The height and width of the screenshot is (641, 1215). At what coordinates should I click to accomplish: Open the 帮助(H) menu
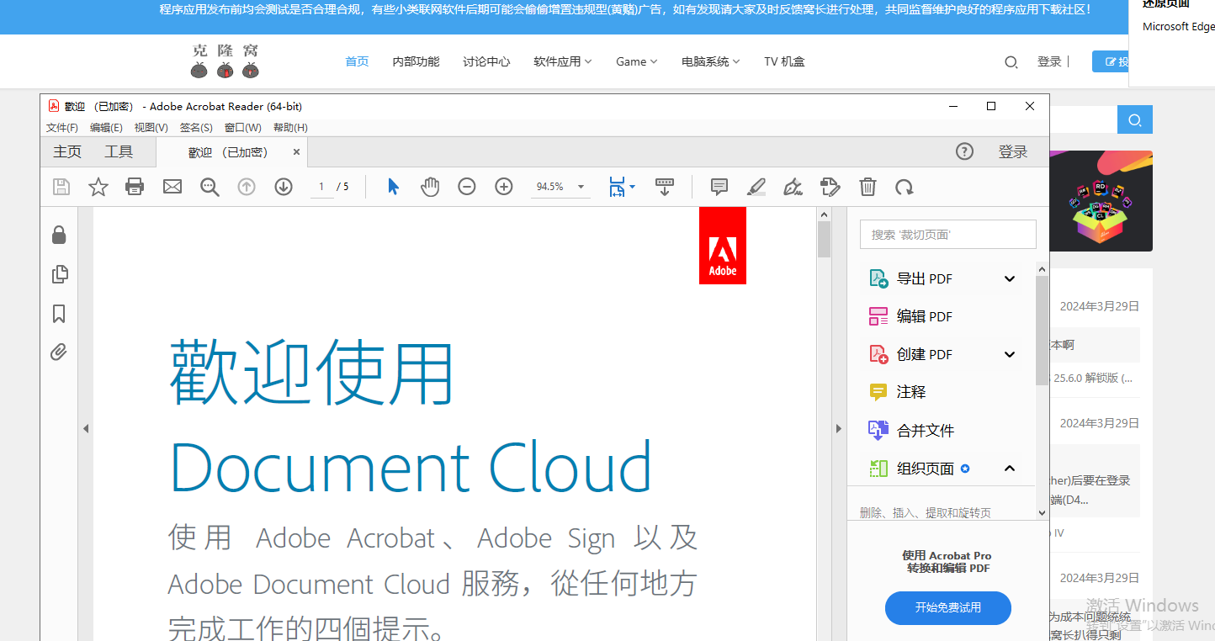pyautogui.click(x=290, y=128)
